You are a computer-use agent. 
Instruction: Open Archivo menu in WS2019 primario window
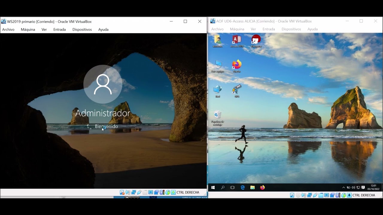(8, 30)
